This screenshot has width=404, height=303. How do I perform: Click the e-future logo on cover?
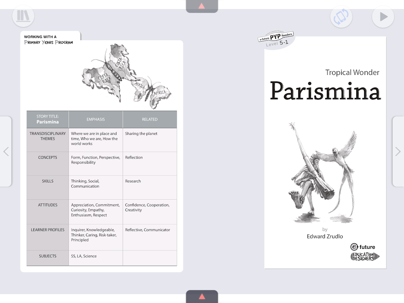[362, 247]
